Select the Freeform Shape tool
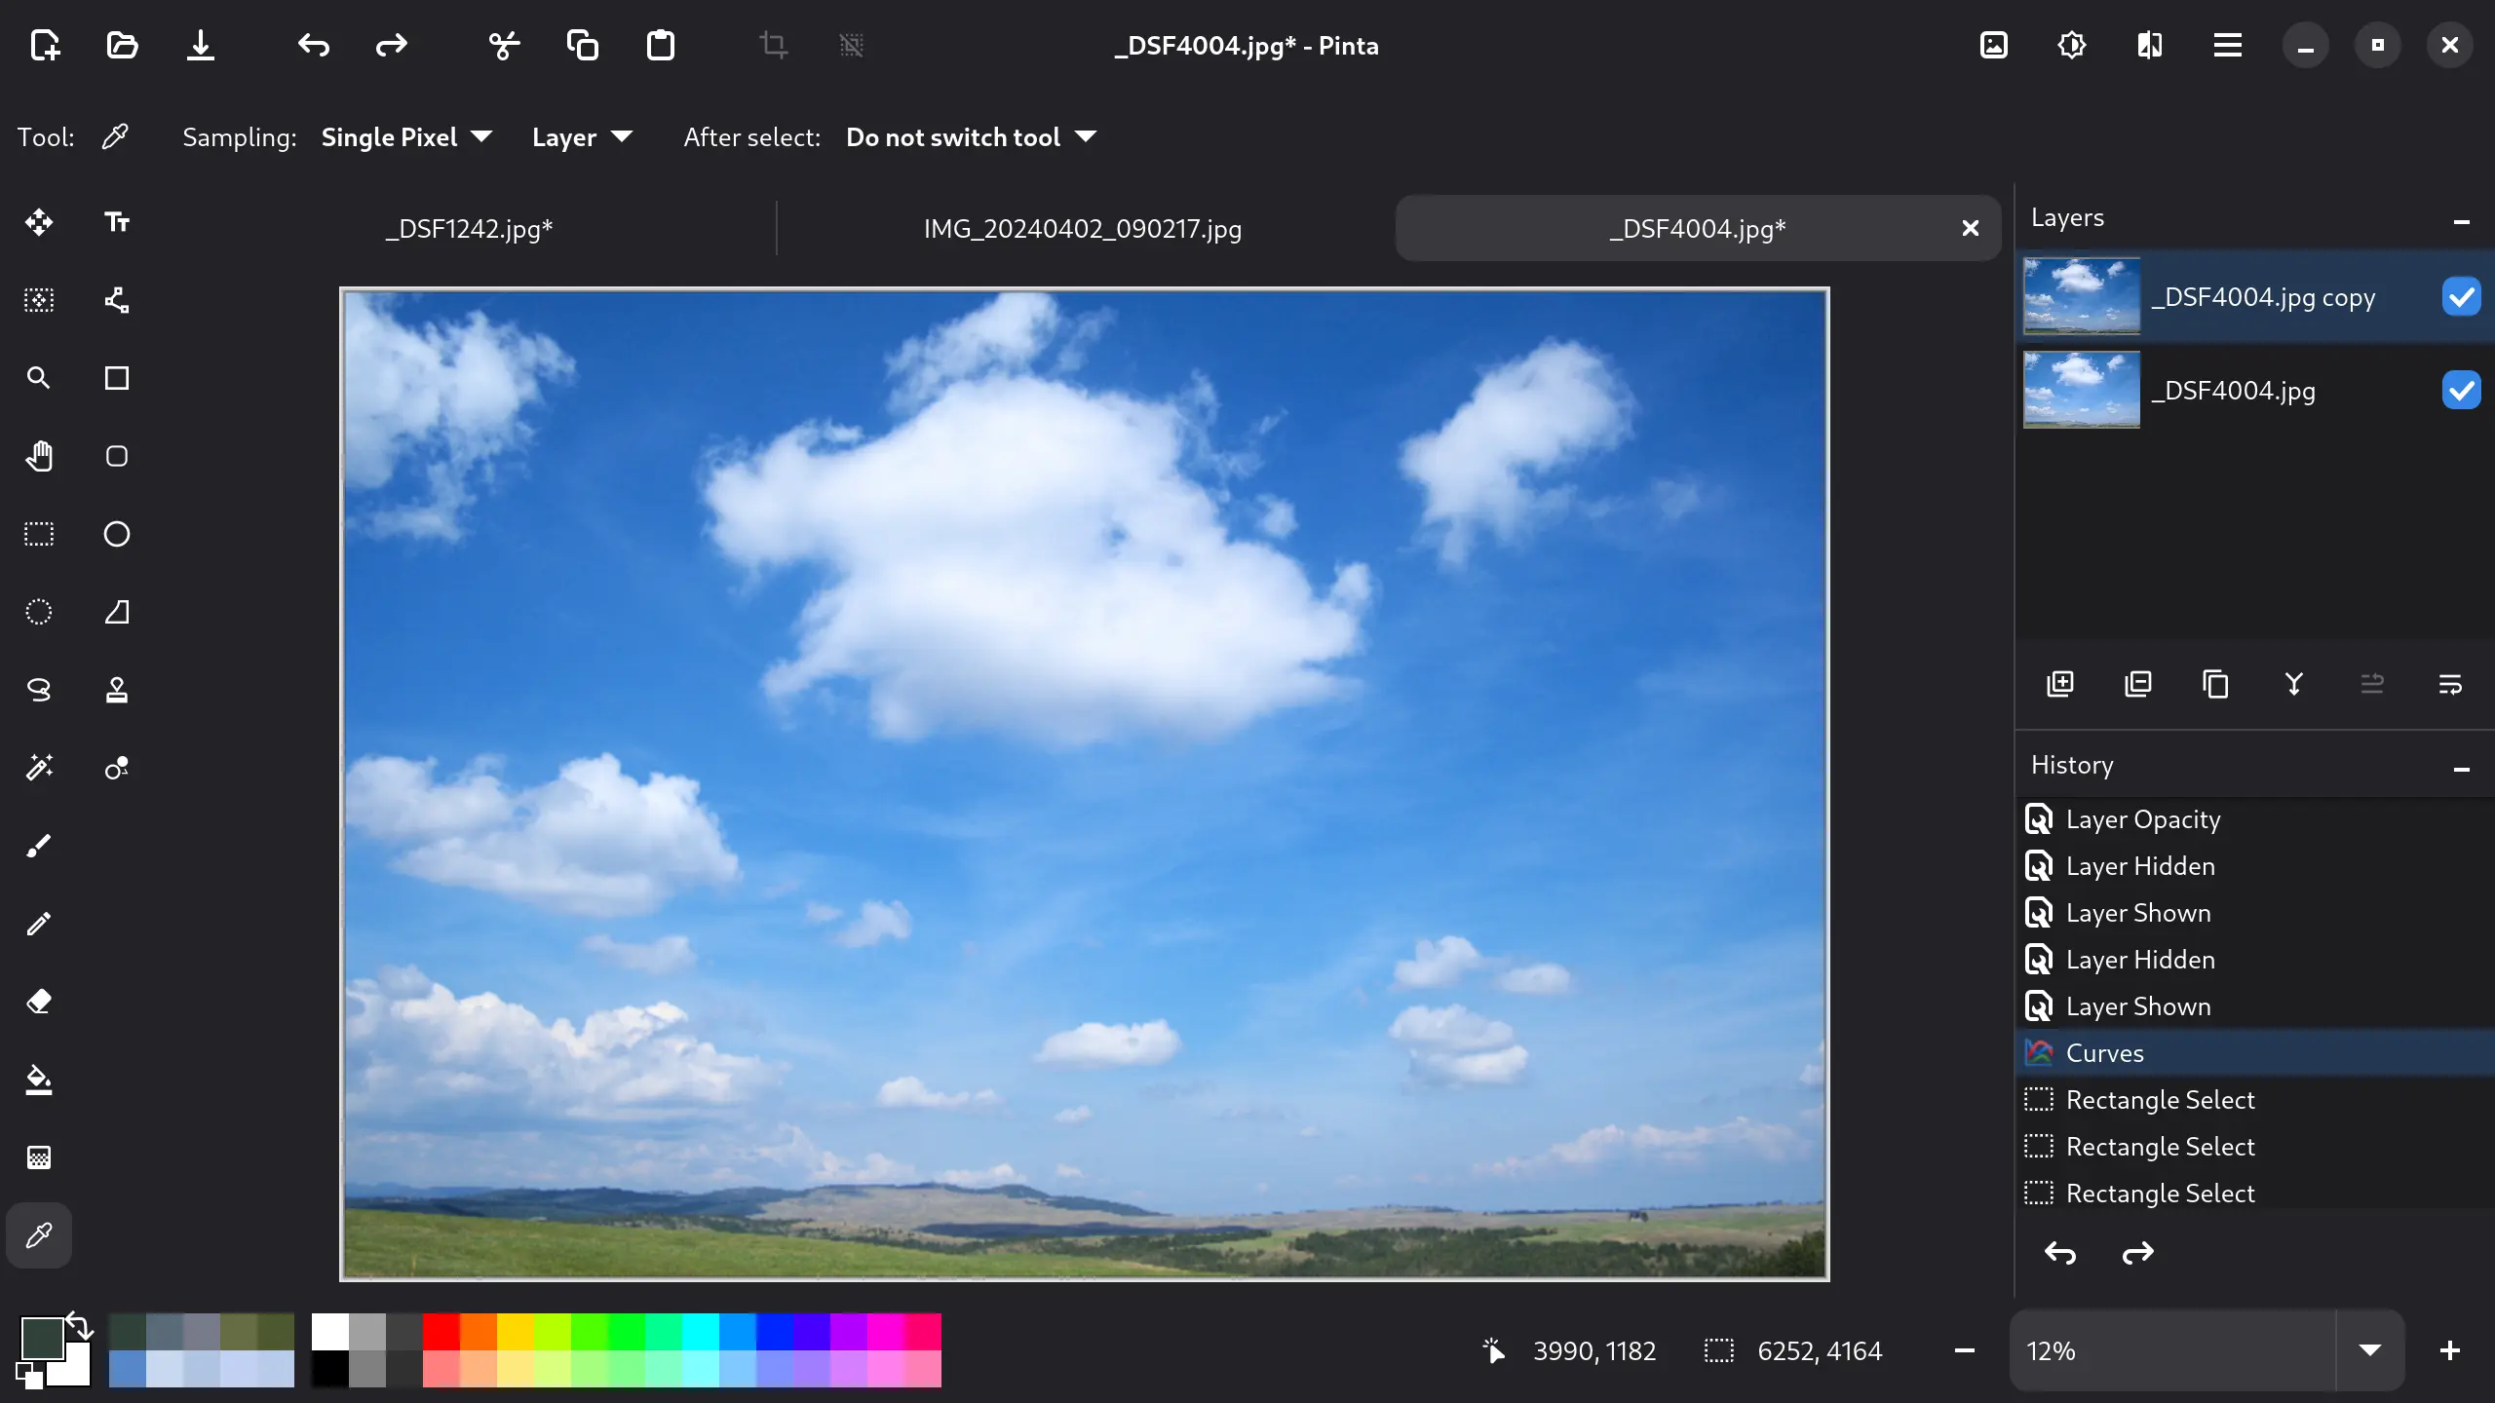 click(117, 612)
